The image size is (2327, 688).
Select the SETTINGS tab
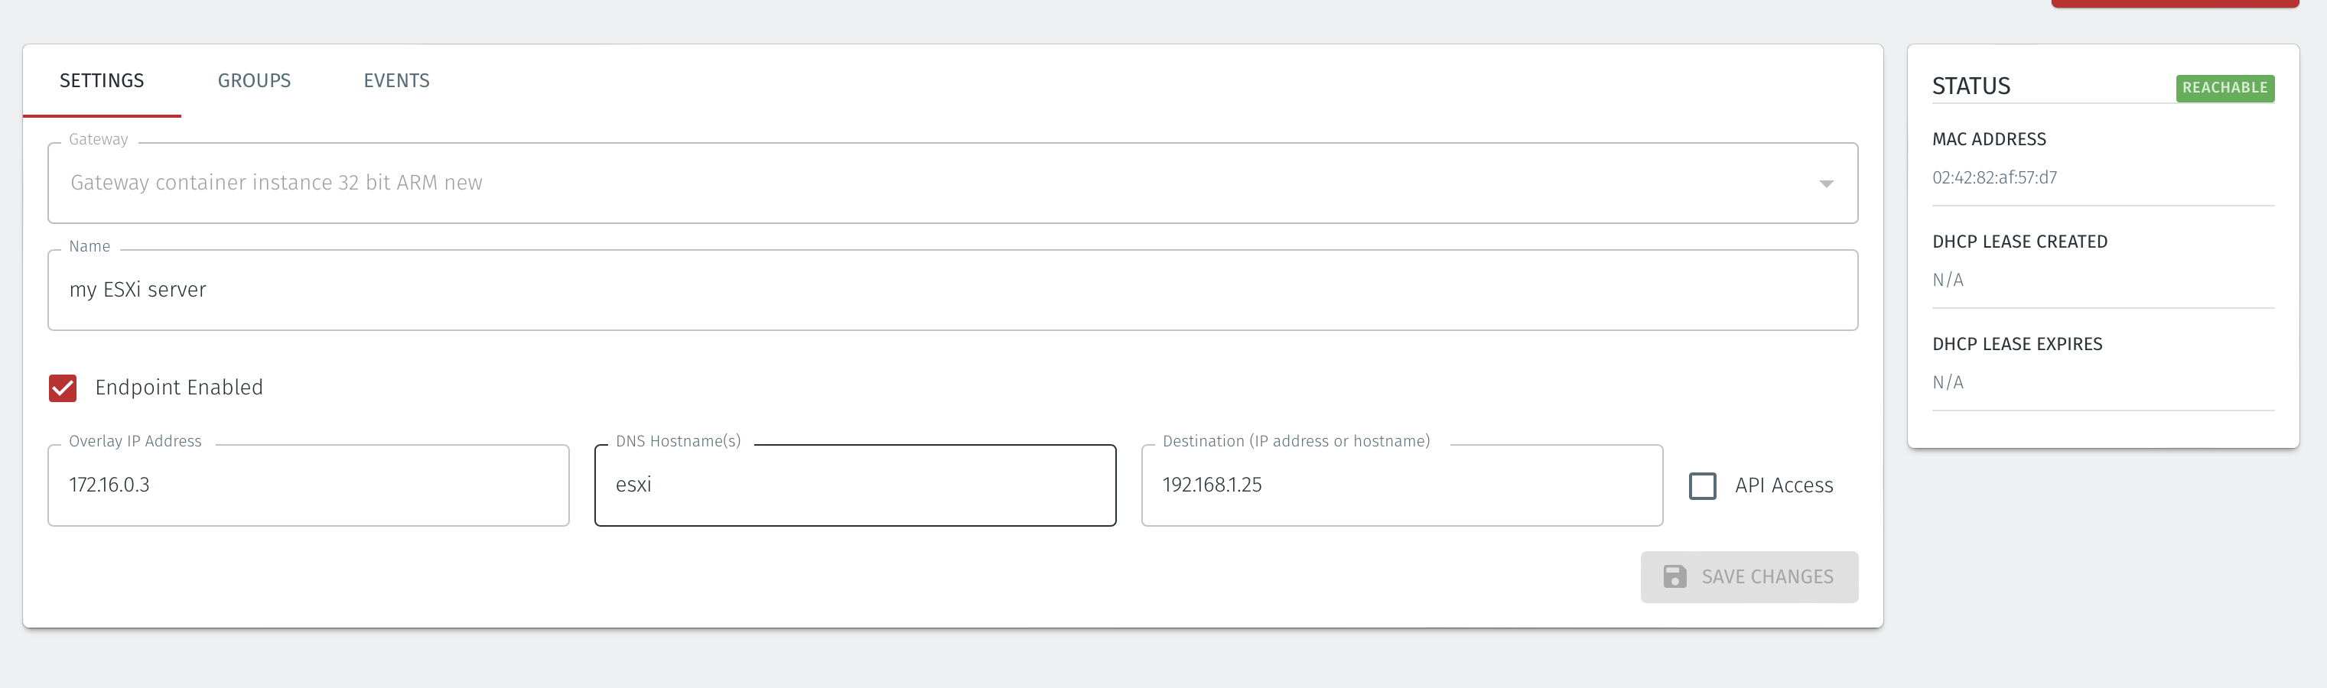102,80
